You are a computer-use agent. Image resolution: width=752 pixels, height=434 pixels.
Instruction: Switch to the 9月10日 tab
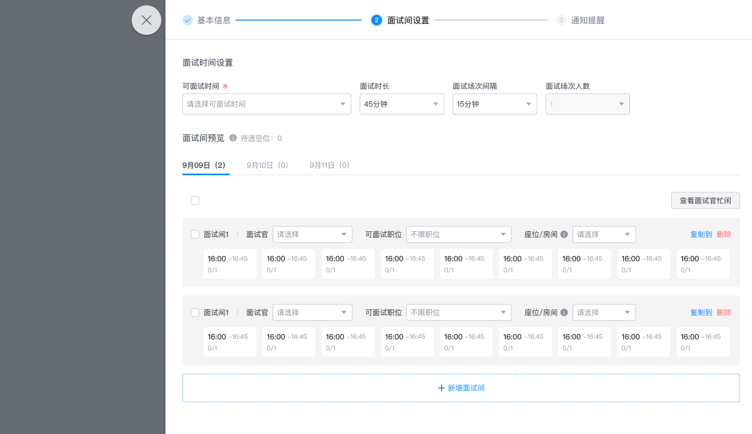[267, 165]
